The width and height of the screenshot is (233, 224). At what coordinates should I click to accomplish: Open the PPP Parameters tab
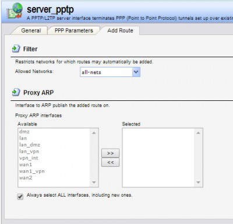click(74, 30)
